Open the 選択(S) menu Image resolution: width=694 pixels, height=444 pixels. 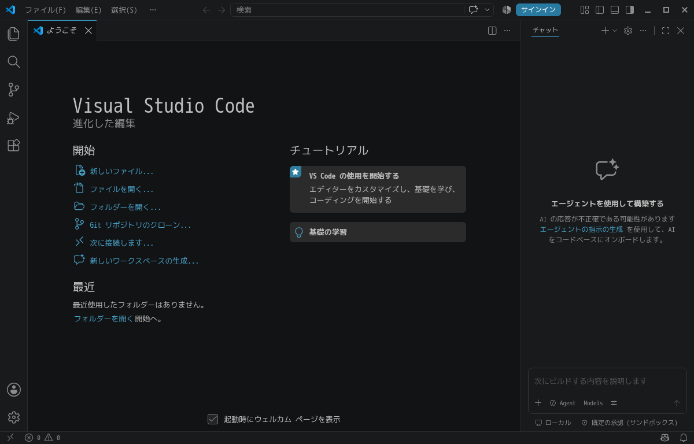(x=124, y=10)
